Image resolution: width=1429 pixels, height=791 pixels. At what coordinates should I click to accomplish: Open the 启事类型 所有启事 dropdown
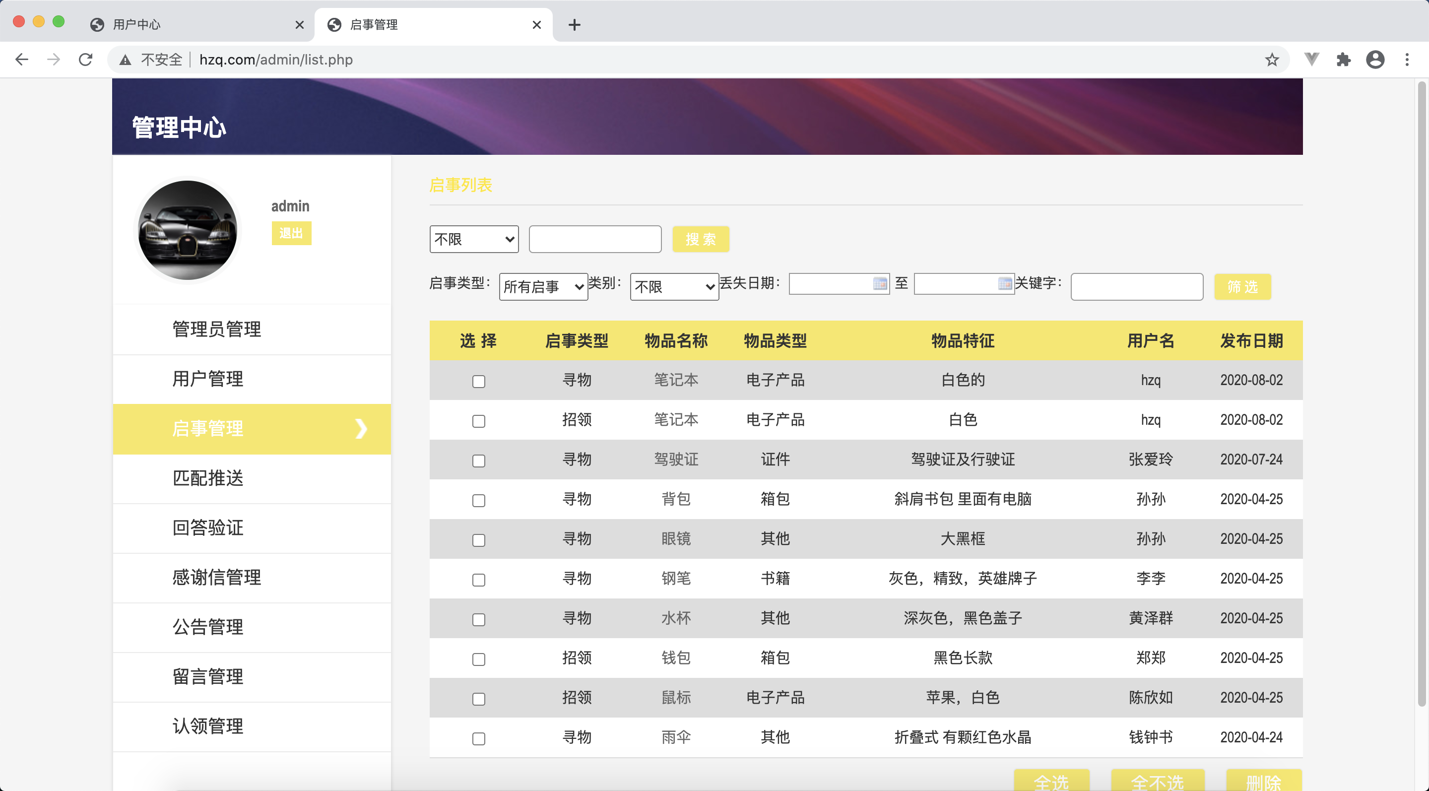click(543, 287)
